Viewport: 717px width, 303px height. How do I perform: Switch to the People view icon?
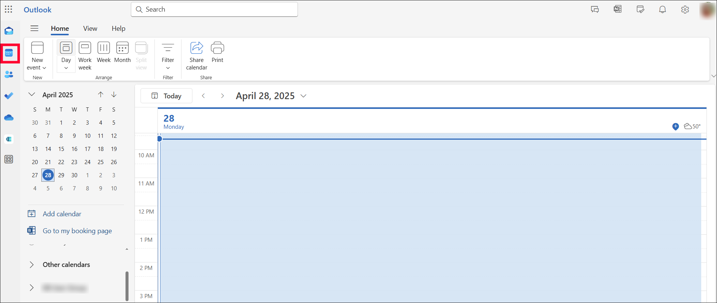9,74
